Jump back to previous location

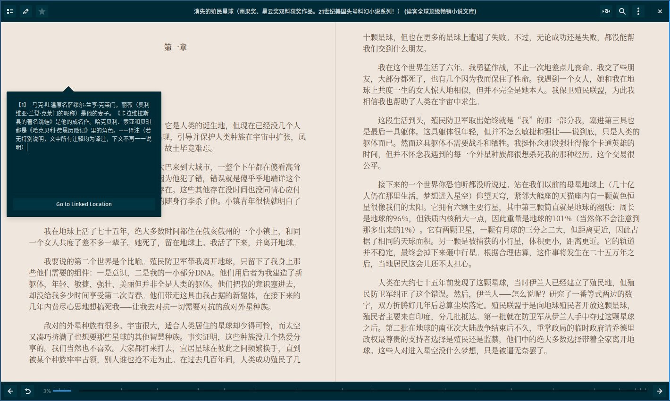(27, 391)
